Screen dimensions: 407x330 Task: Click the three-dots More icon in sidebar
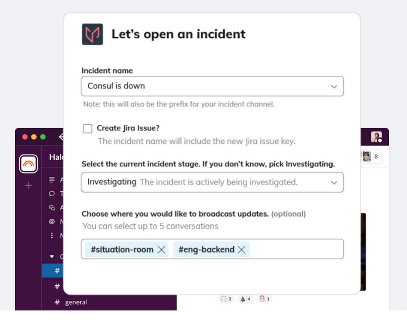click(52, 235)
